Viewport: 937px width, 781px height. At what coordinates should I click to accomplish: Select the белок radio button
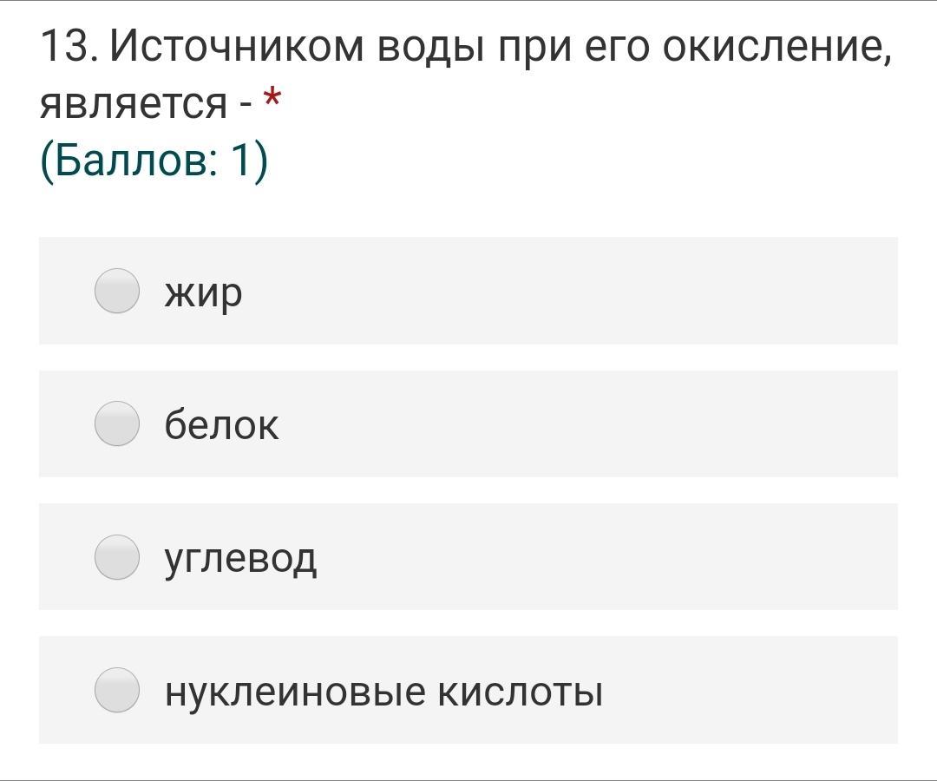click(x=117, y=423)
